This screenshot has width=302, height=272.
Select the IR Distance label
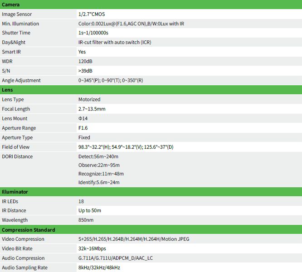pos(14,211)
